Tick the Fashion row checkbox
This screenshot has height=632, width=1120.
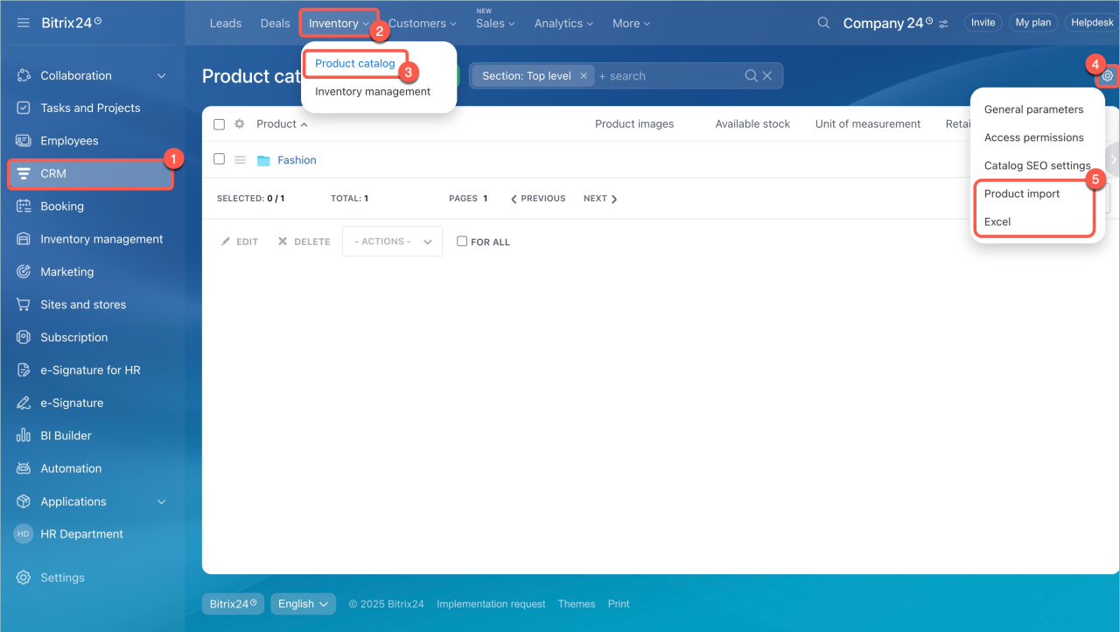point(220,159)
